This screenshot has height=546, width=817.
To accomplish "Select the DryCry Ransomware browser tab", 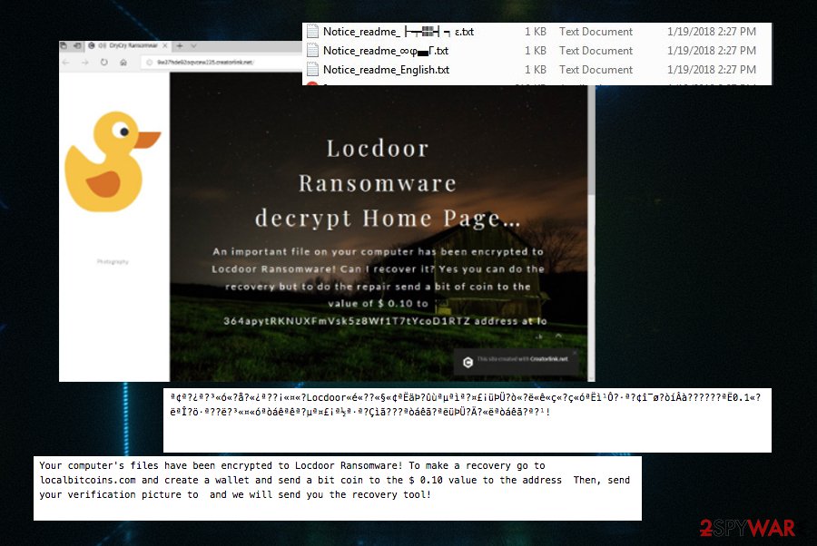I will [x=133, y=44].
